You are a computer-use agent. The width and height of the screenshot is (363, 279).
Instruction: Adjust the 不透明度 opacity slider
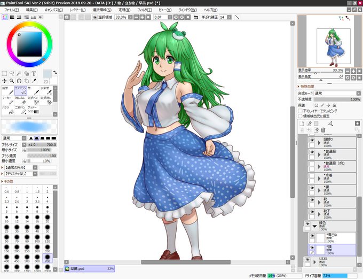337,99
